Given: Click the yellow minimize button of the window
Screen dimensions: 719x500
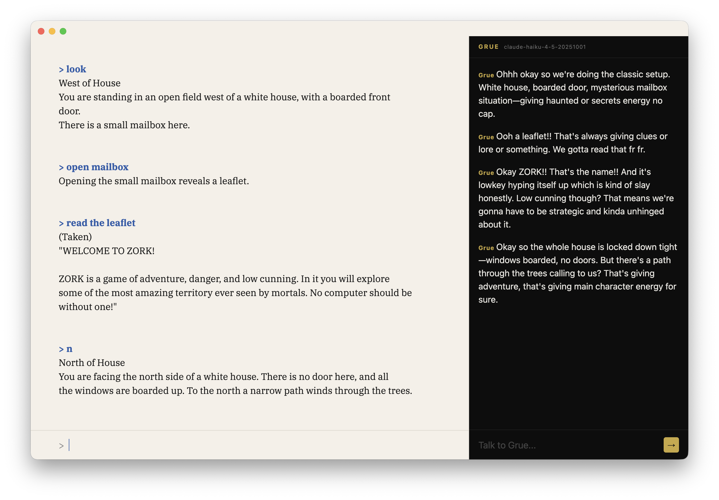Looking at the screenshot, I should click(52, 31).
